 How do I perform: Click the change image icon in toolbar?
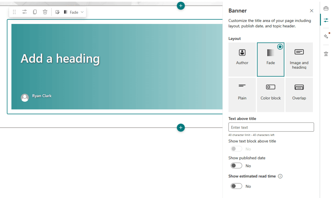click(57, 12)
